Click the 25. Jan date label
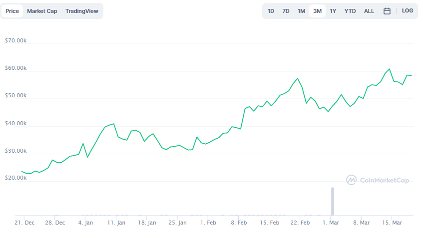Viewport: 423px width, 238px height. coord(177,223)
